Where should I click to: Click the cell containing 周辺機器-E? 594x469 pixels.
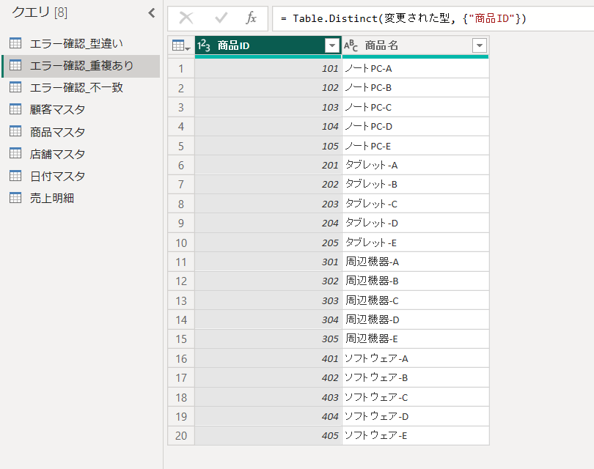(416, 339)
